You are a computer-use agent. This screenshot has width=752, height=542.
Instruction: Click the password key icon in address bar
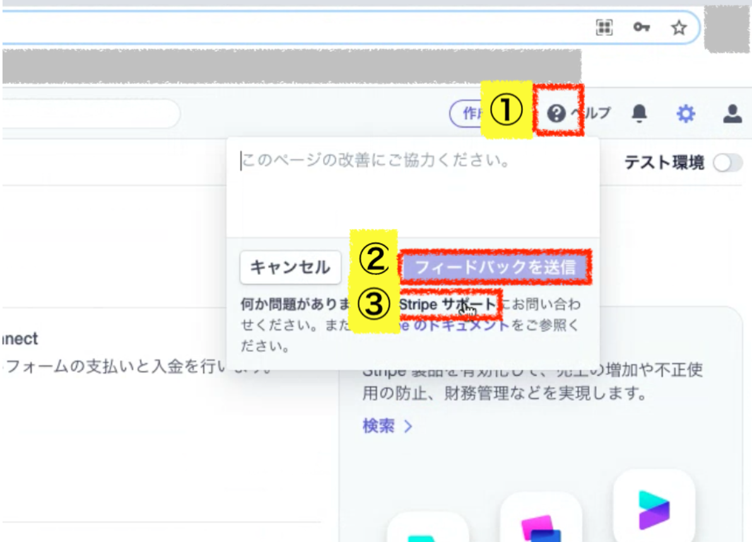click(642, 27)
